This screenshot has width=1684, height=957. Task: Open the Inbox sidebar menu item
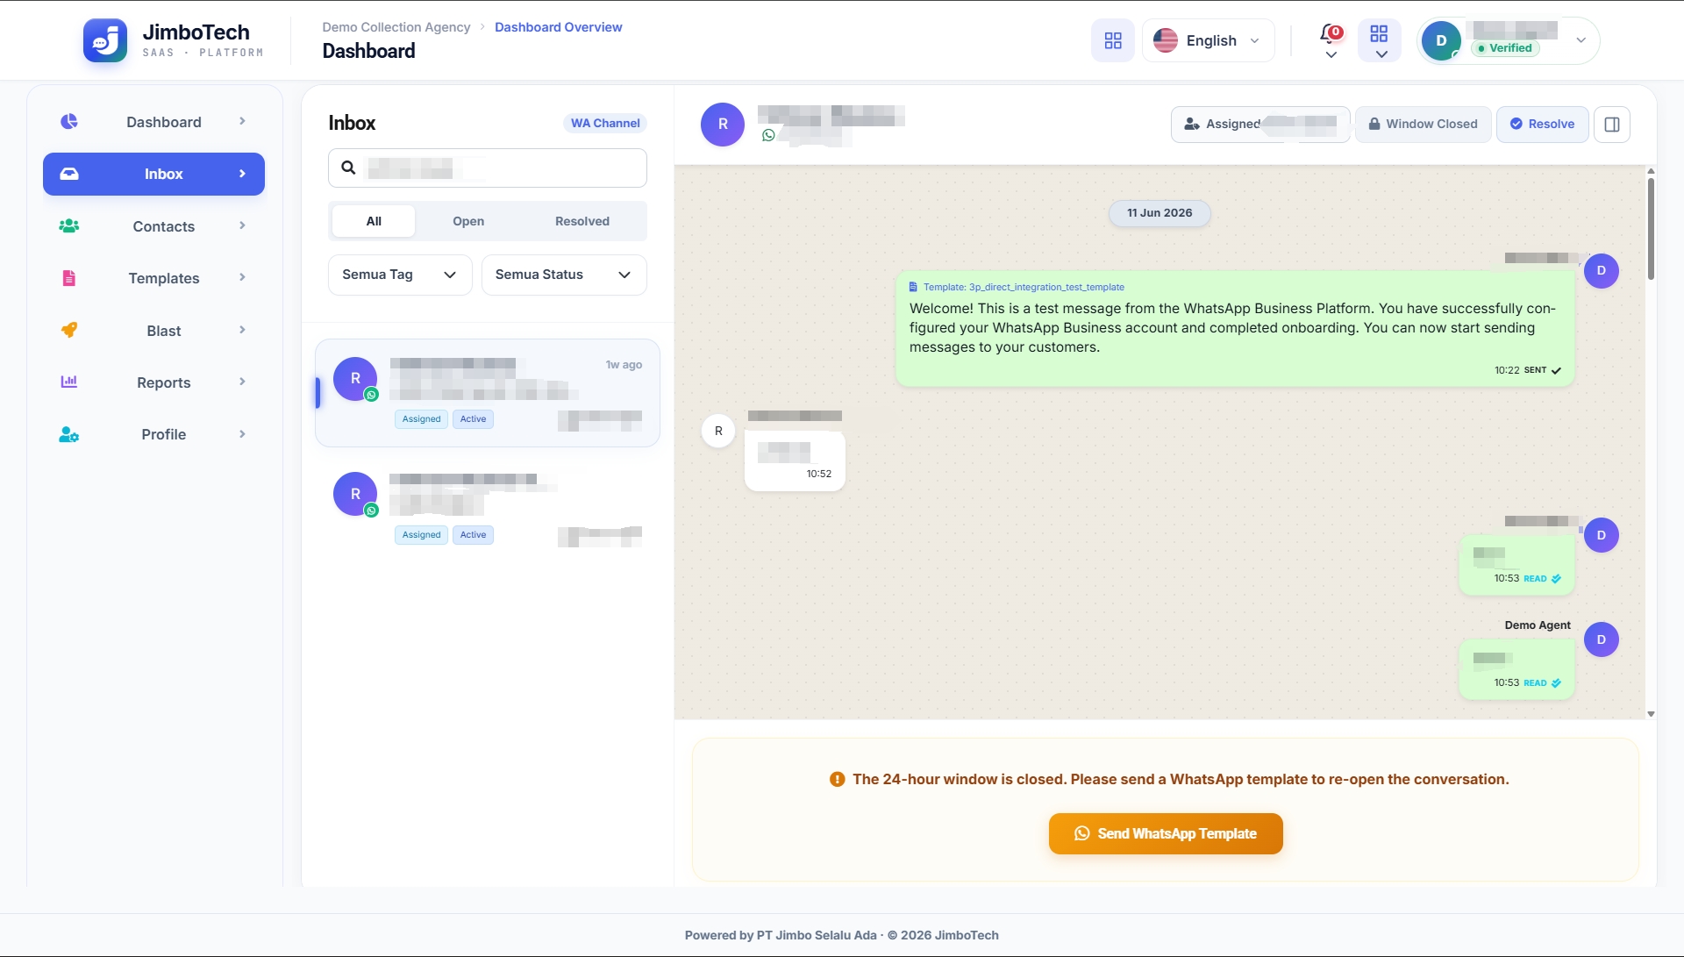(x=153, y=174)
